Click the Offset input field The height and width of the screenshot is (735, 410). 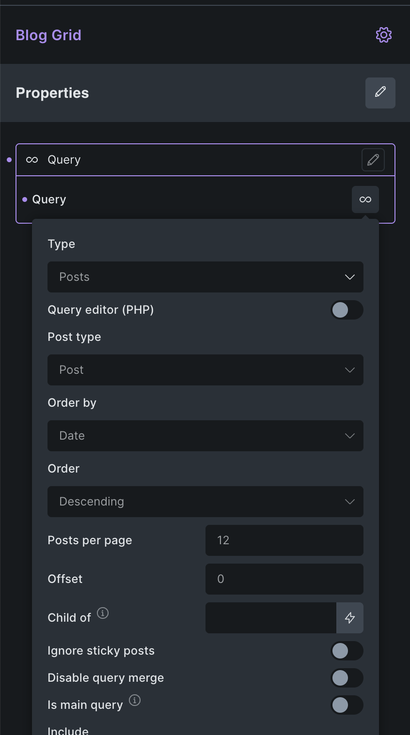(284, 579)
